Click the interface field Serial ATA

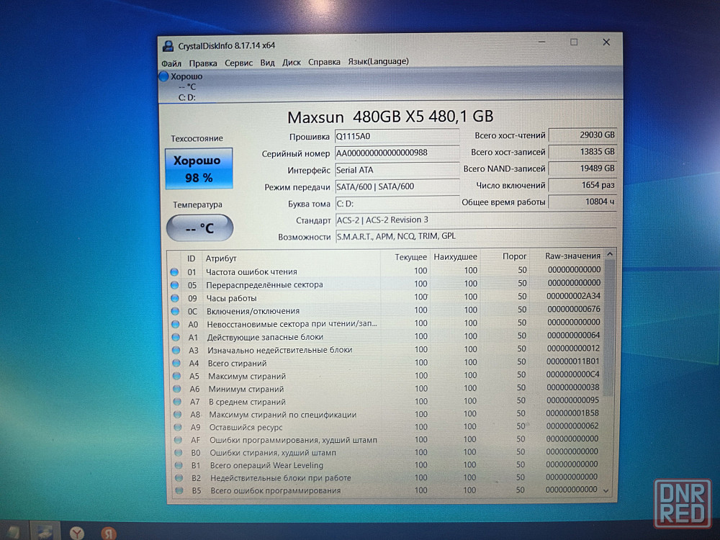pos(397,170)
